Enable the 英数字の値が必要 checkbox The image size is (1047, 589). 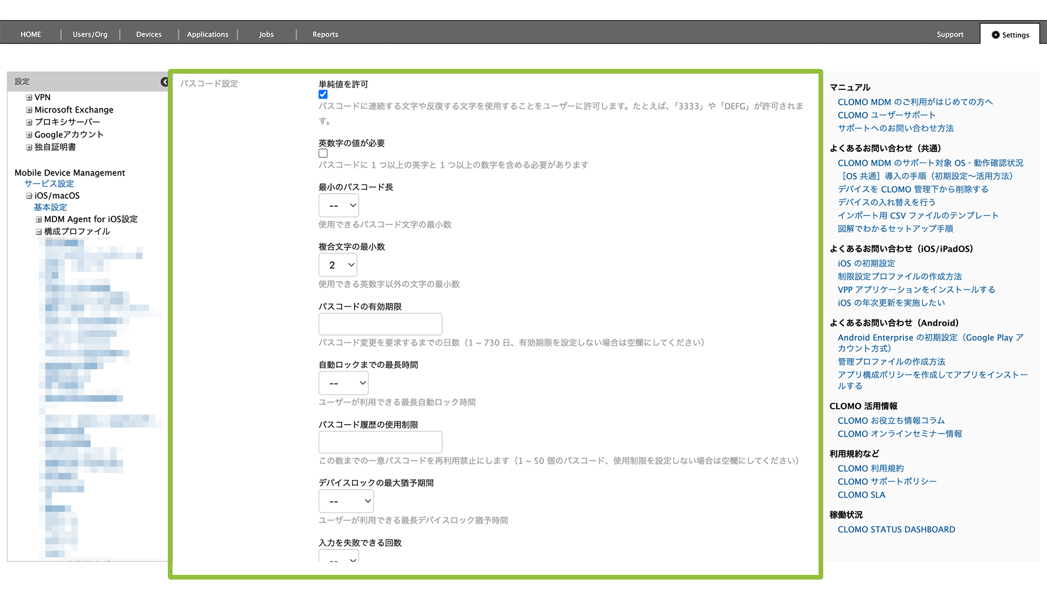click(323, 154)
